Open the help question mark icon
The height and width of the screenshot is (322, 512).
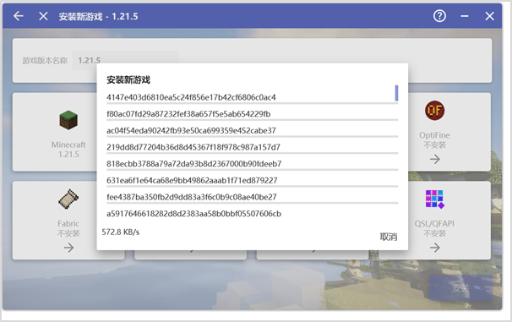pos(439,16)
